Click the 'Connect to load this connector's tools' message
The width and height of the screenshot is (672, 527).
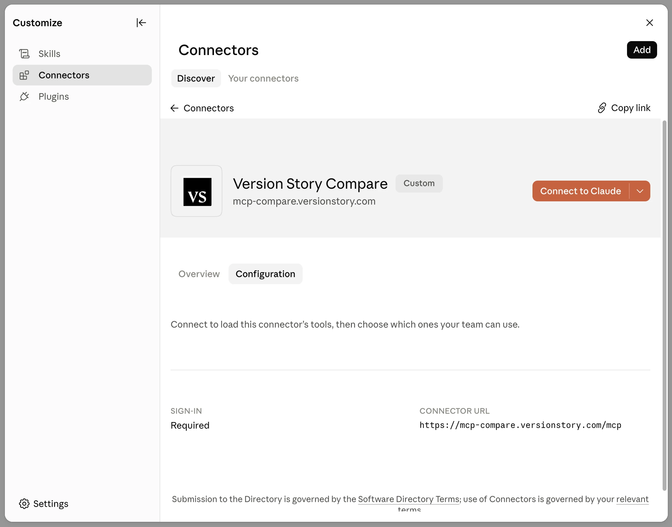click(x=345, y=324)
